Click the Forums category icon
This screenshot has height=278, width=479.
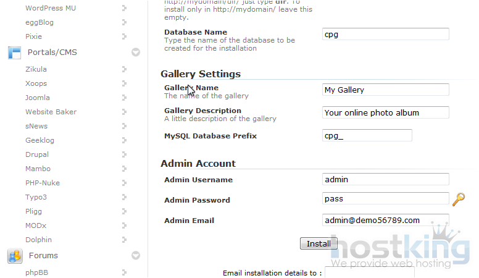14,256
